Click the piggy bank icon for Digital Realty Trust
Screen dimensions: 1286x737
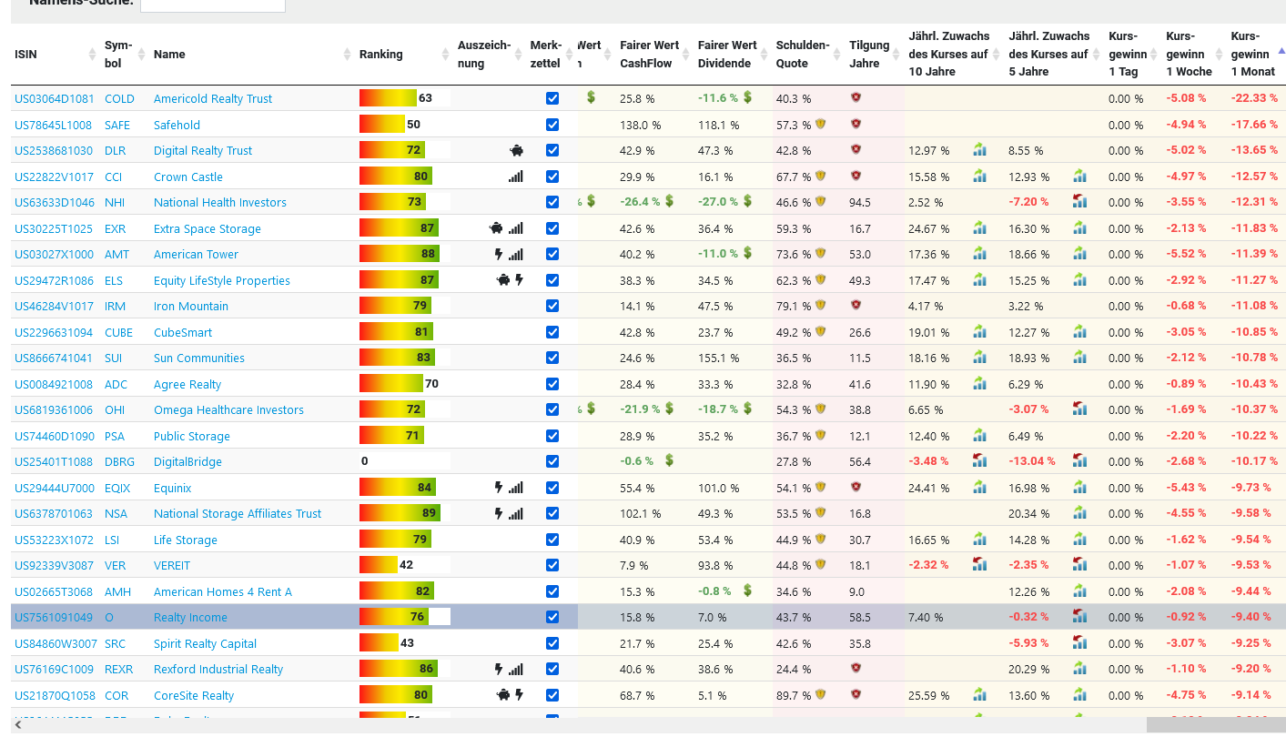(516, 151)
